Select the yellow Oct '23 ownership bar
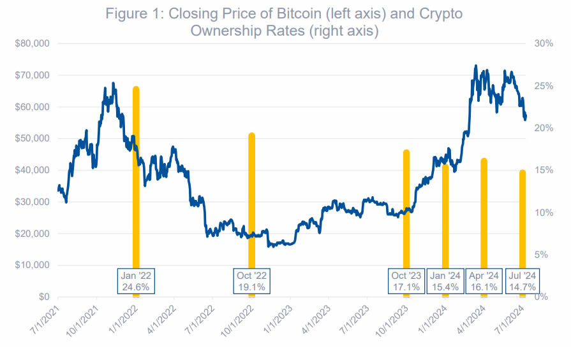Screen dimensions: 571x347 tap(406, 209)
